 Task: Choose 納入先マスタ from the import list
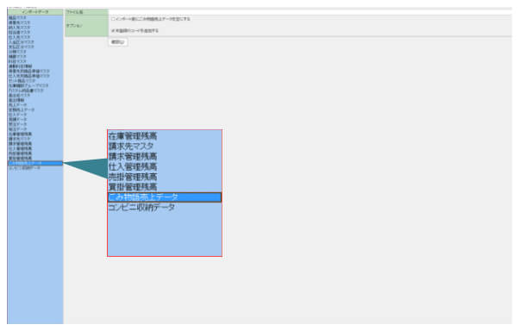point(19,28)
